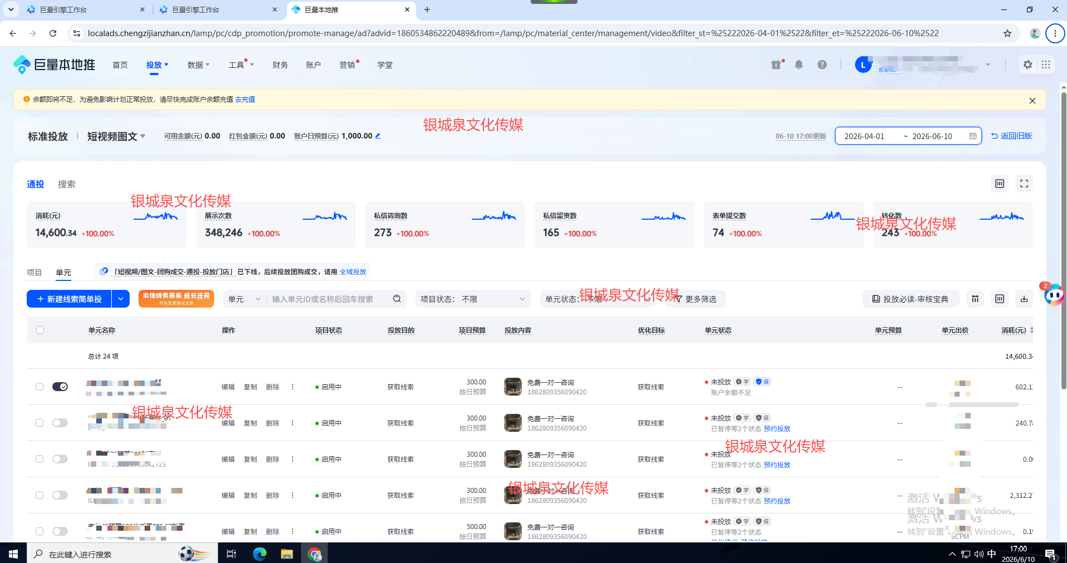This screenshot has width=1067, height=563.
Task: Open the help question-mark icon
Action: tap(822, 65)
